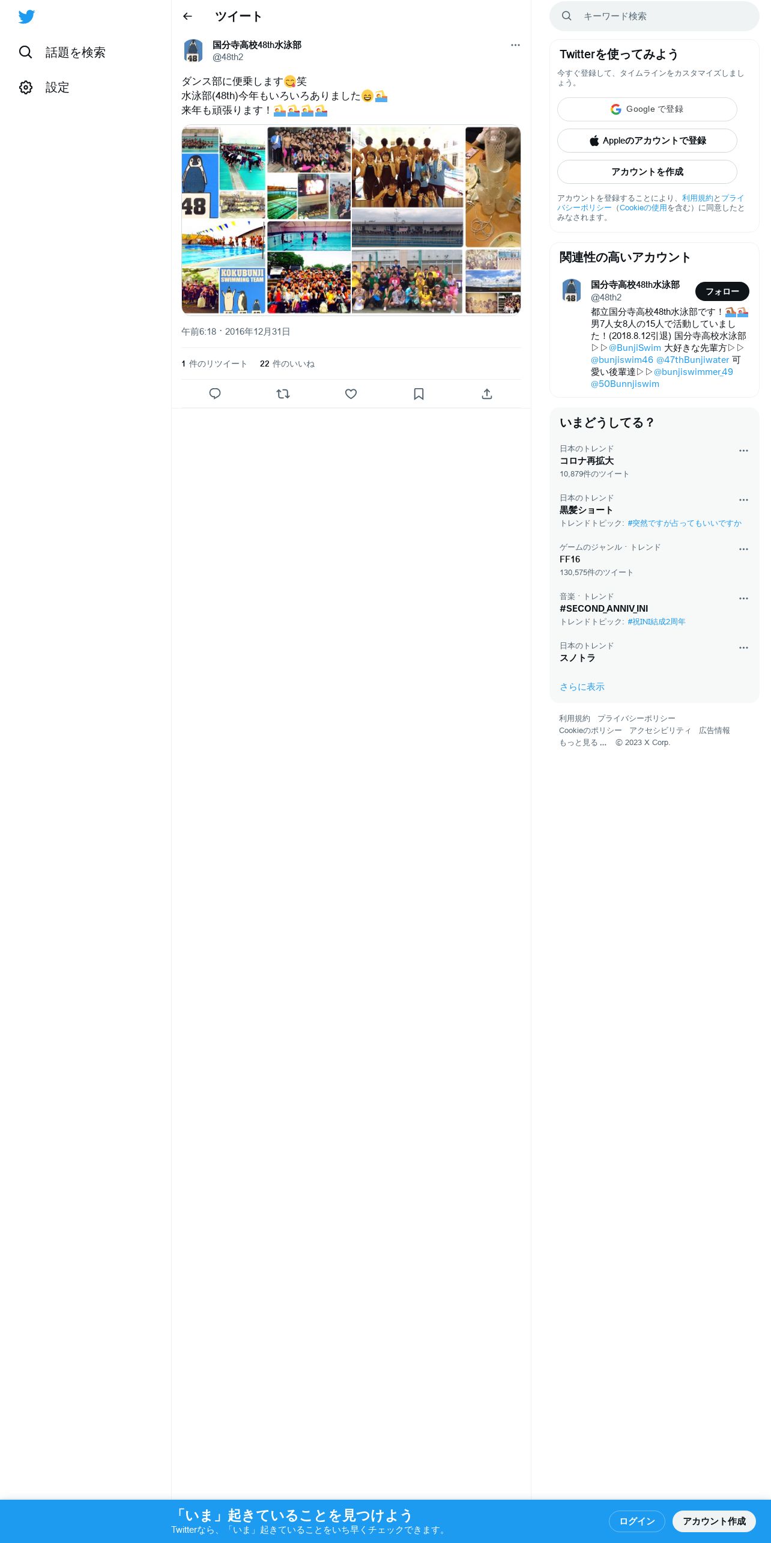
Task: Focus the キーワード検索 search field
Action: click(x=655, y=16)
